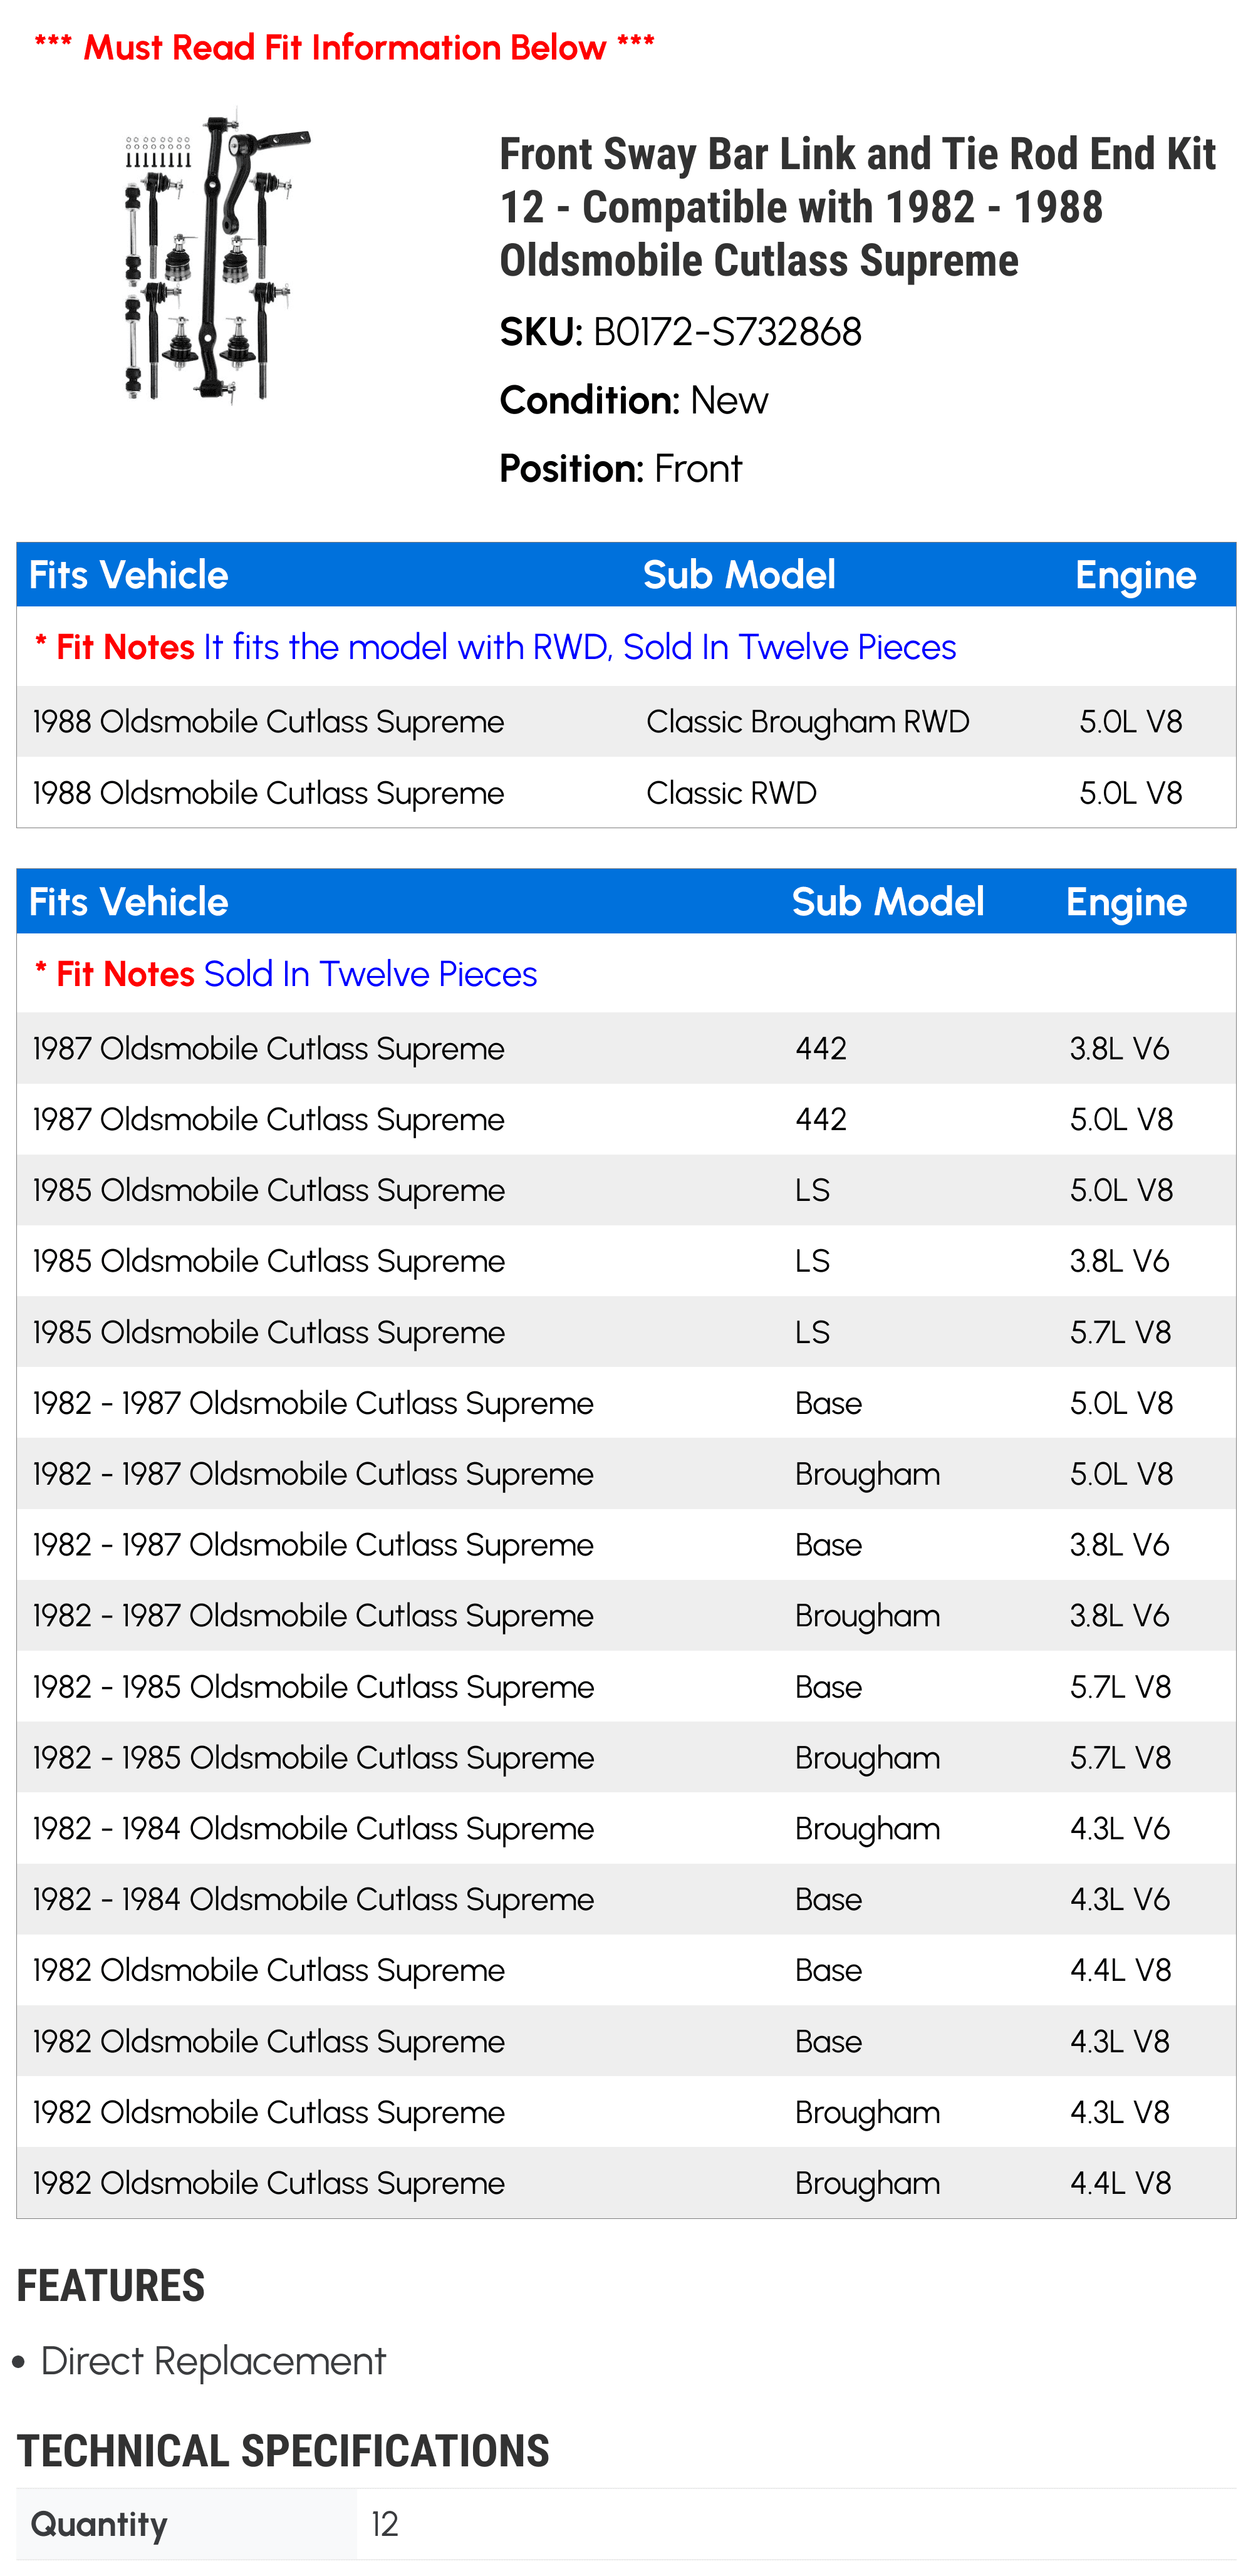Click the Engine header in second table
Screen dimensions: 1253x2576
(1126, 902)
